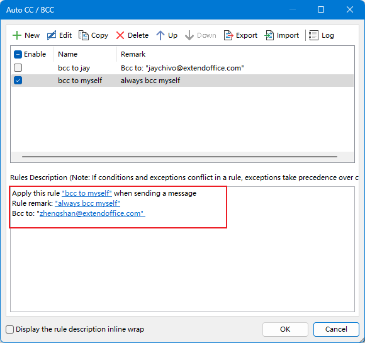Delete the selected rule with red X
Image resolution: width=365 pixels, height=343 pixels.
click(120, 35)
